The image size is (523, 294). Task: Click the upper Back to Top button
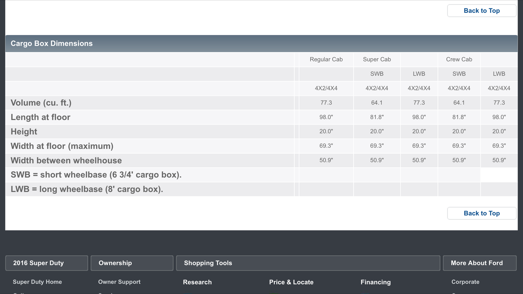tap(482, 11)
